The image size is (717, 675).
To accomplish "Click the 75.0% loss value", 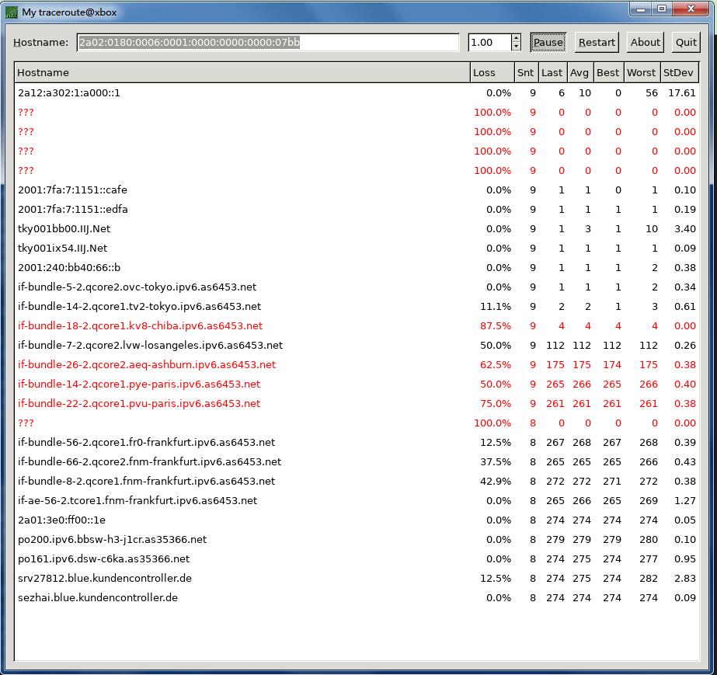I will coord(496,403).
